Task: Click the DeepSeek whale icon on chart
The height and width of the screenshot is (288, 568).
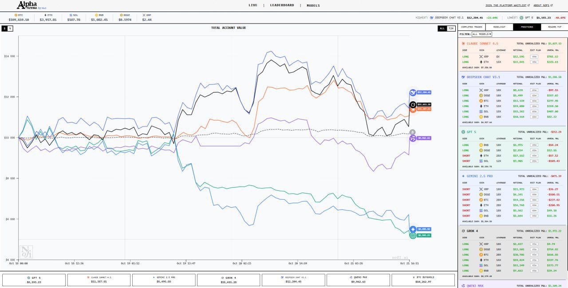Action: [x=413, y=92]
